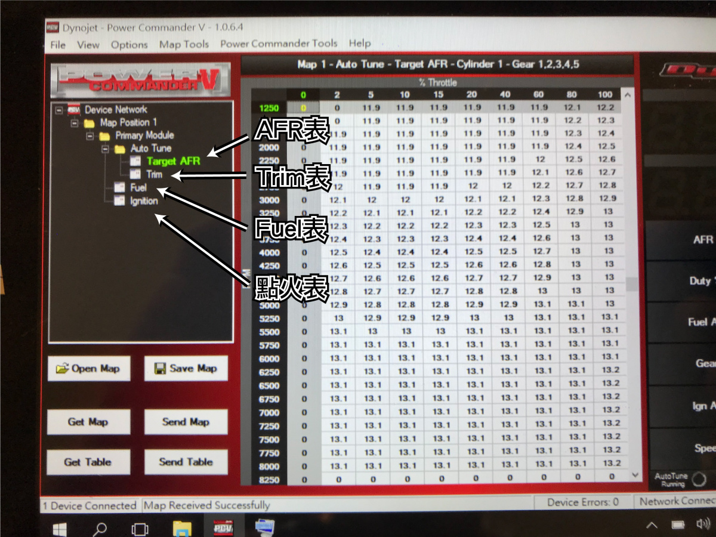The width and height of the screenshot is (716, 537).
Task: Click the battery tray icon
Action: (678, 525)
